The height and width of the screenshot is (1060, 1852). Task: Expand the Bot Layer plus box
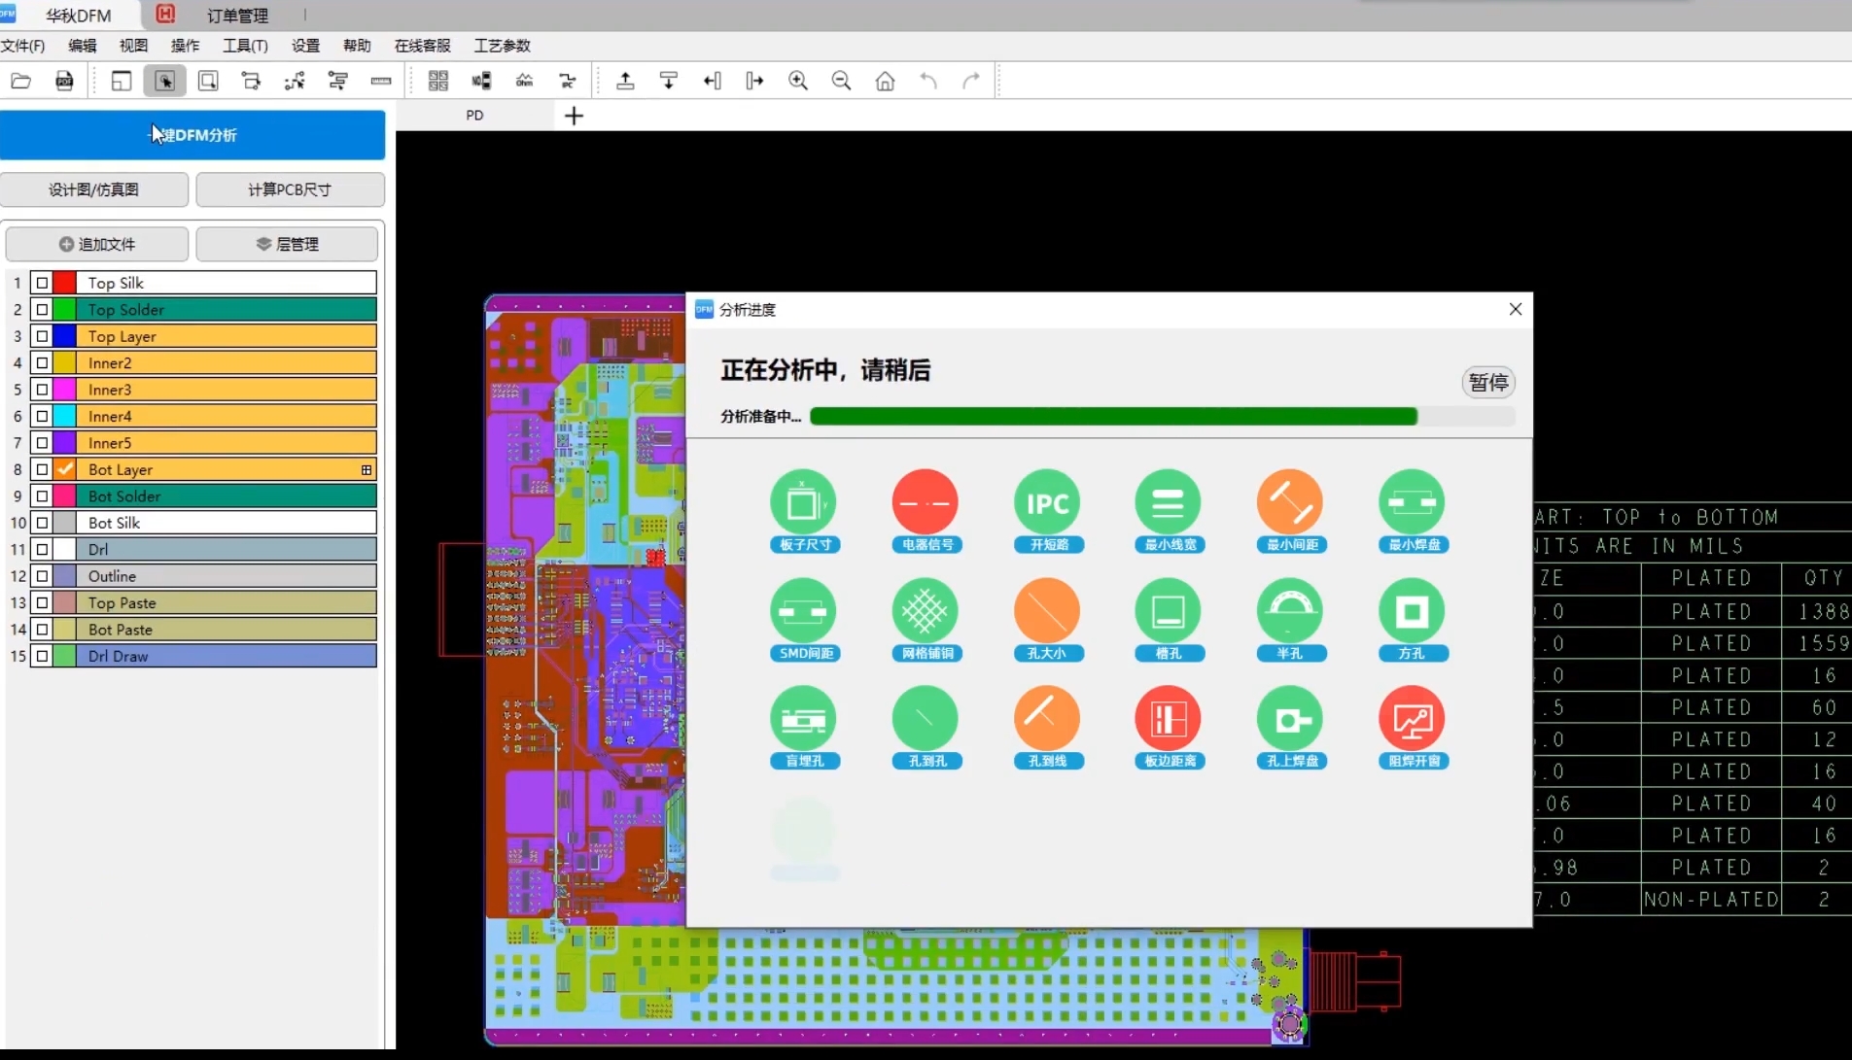click(x=367, y=470)
